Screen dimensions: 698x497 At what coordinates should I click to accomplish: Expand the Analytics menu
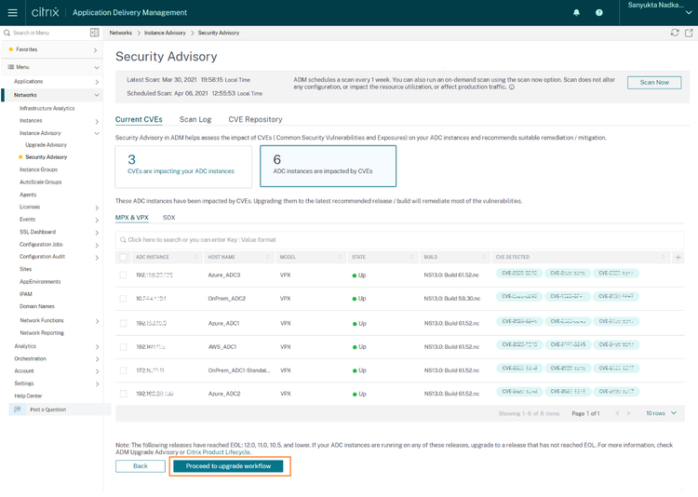[x=97, y=347]
